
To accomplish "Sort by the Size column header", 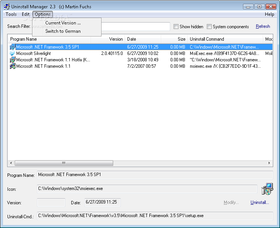I will (x=174, y=39).
